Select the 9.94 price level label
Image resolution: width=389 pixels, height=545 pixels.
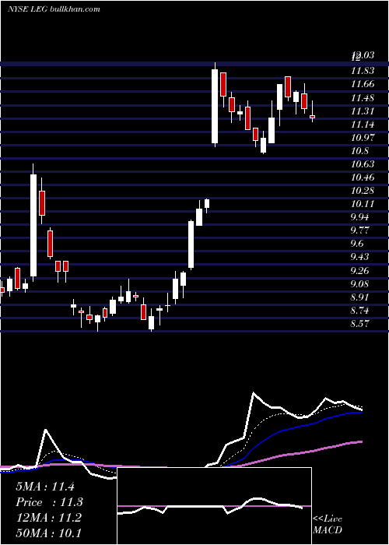coord(359,217)
